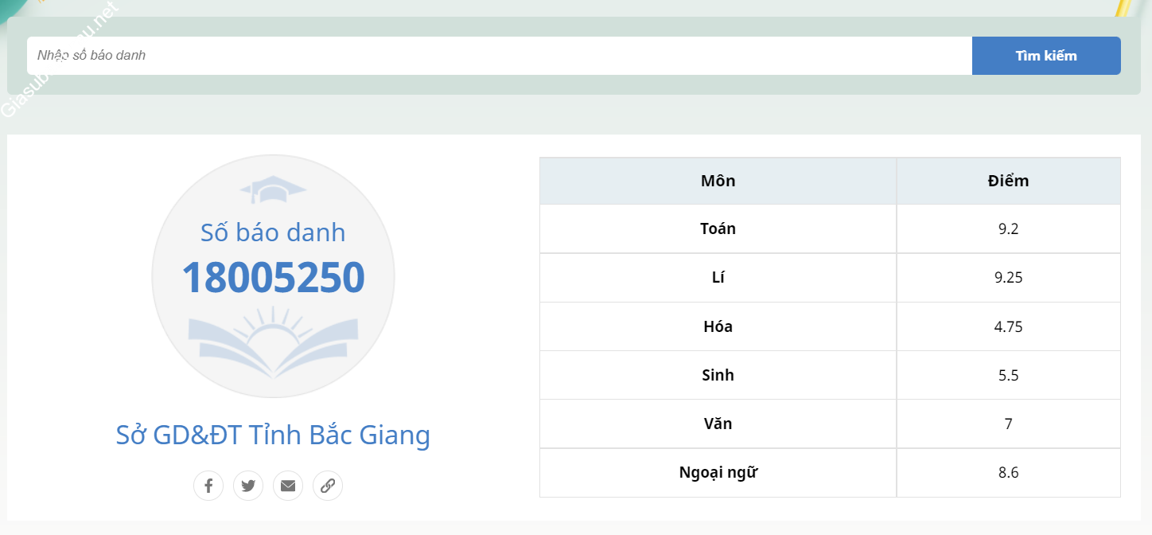
Task: Click the Sinh score 5.5
Action: 1008,375
